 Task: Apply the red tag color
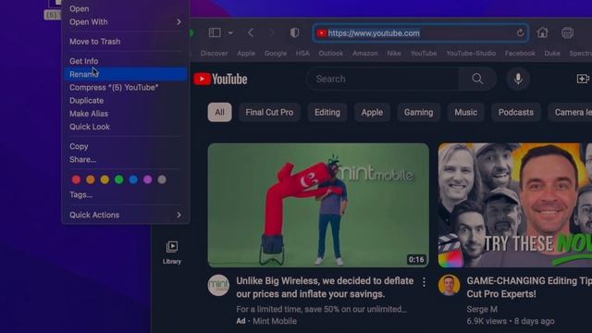click(76, 179)
